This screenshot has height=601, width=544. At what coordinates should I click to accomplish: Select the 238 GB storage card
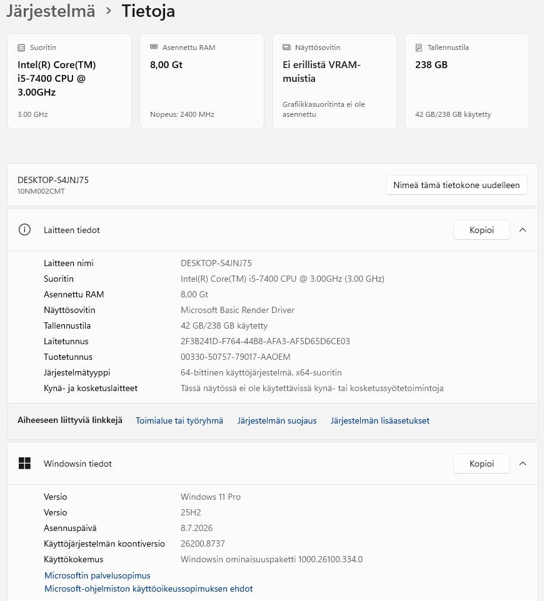point(467,81)
